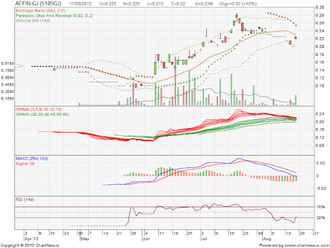Click Parabolic Stop And Reversal legend label

(x=54, y=16)
